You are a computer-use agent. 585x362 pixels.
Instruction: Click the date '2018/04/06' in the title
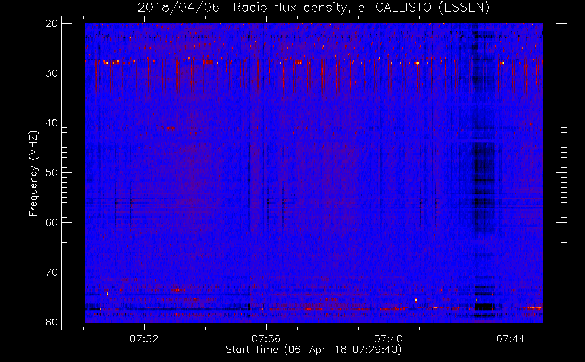179,8
